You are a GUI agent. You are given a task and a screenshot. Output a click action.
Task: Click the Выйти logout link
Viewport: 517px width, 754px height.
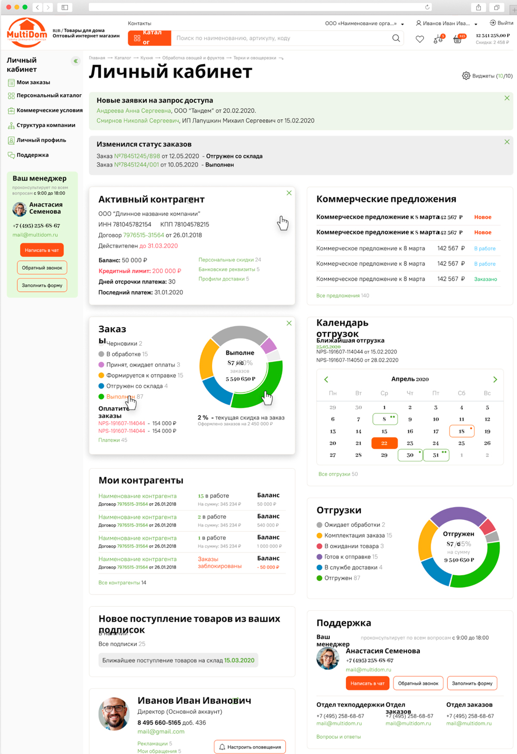(x=501, y=23)
